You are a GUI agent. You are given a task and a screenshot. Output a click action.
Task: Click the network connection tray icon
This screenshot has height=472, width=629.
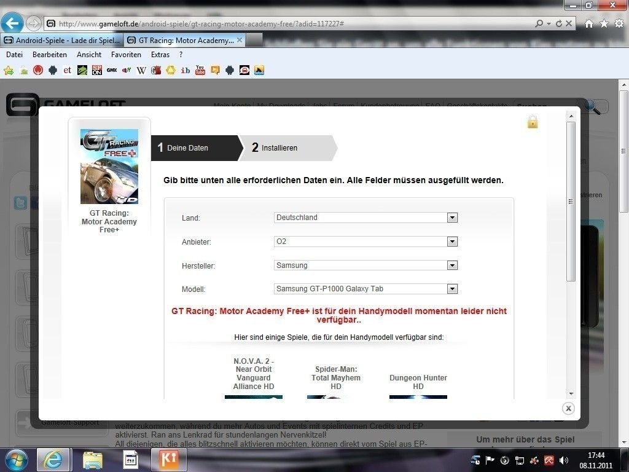(520, 460)
